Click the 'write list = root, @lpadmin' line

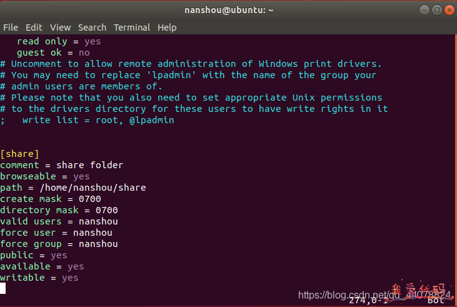click(88, 120)
